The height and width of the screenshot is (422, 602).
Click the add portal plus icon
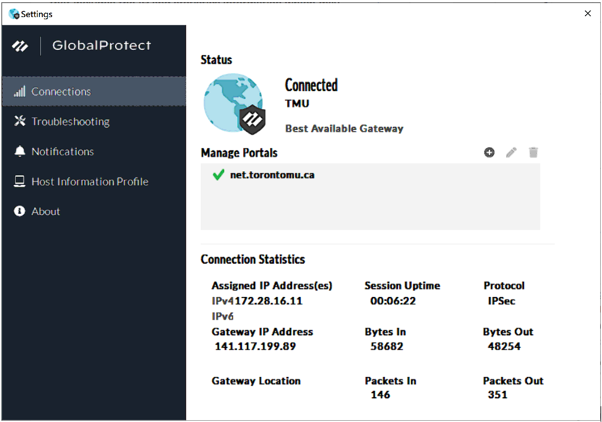(489, 152)
